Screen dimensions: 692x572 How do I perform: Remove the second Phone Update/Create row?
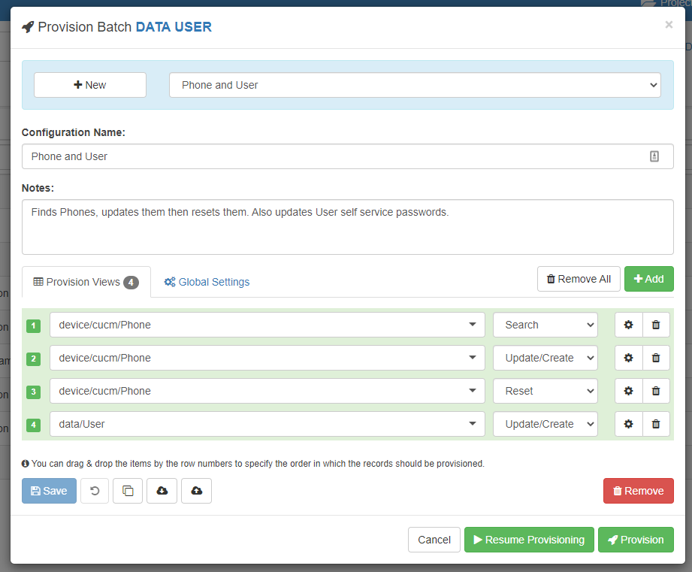[655, 358]
